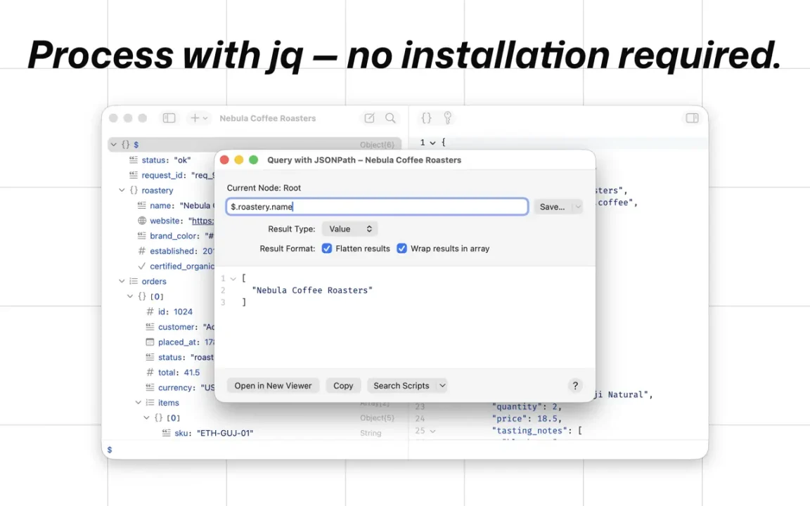
Task: Open the dropdown arrow next to plus button
Action: (x=205, y=118)
